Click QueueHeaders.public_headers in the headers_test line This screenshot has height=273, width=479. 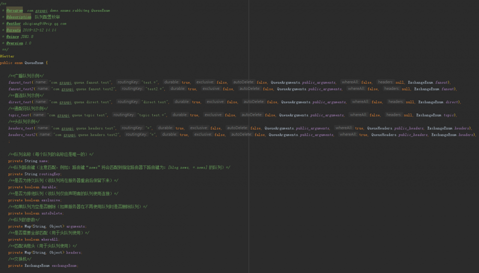coord(395,128)
